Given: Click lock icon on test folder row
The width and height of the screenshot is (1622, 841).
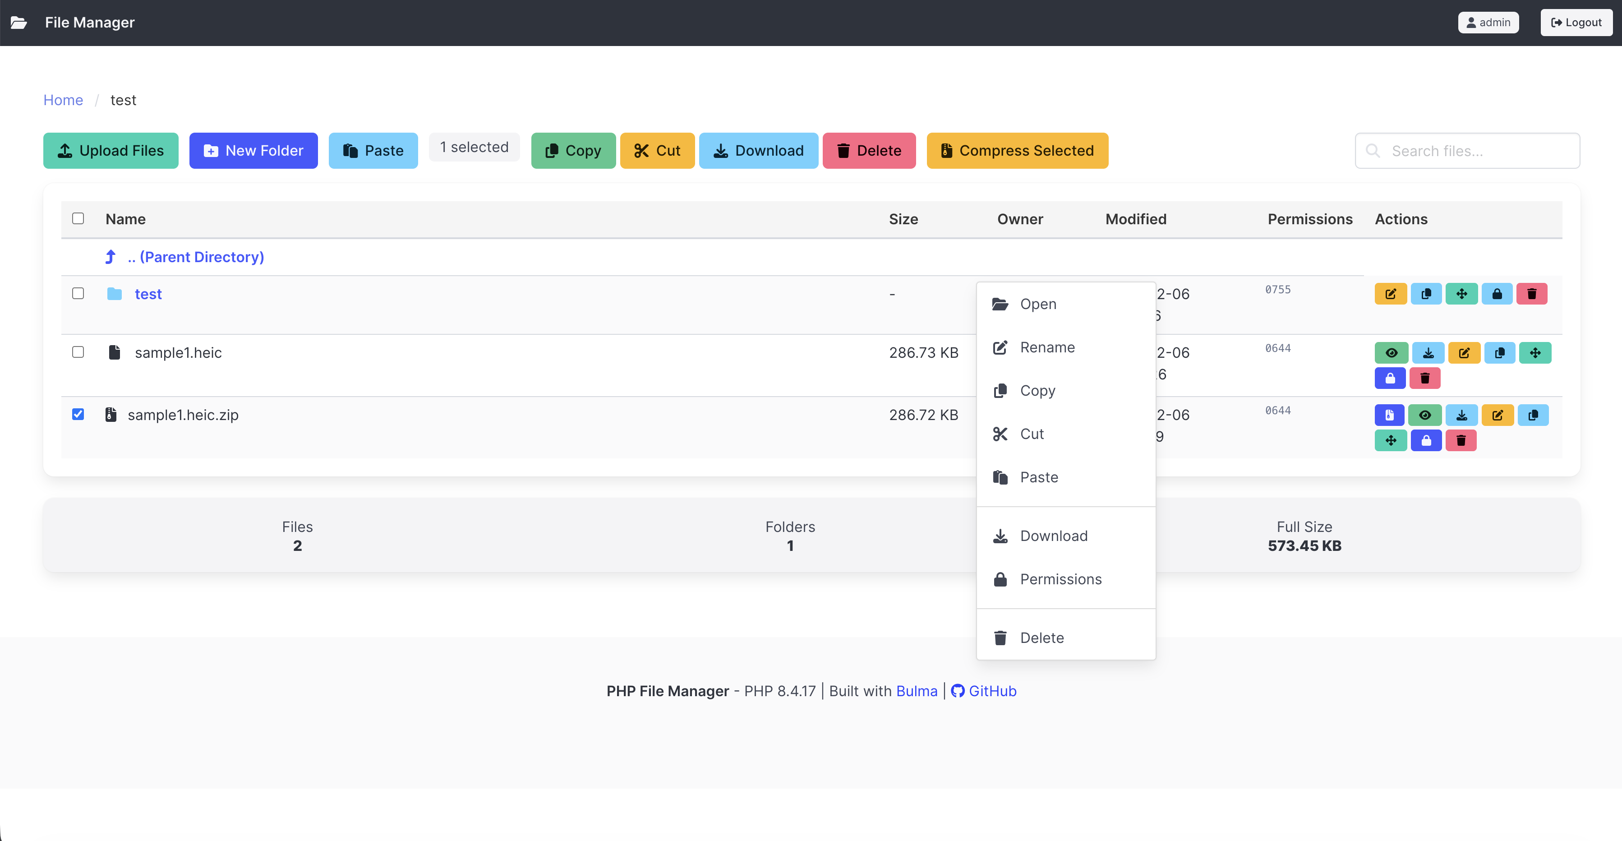Looking at the screenshot, I should tap(1497, 294).
